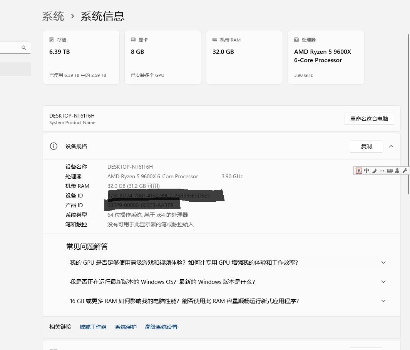Image resolution: width=410 pixels, height=350 pixels.
Task: Click the graphics card (显卡) icon
Action: [x=133, y=40]
